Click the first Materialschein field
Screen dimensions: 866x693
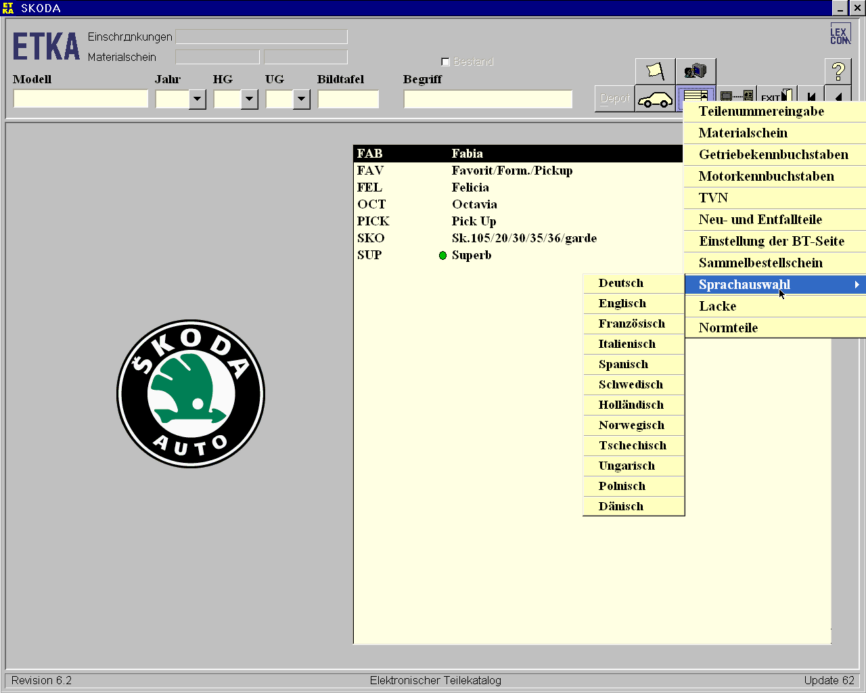(x=217, y=57)
